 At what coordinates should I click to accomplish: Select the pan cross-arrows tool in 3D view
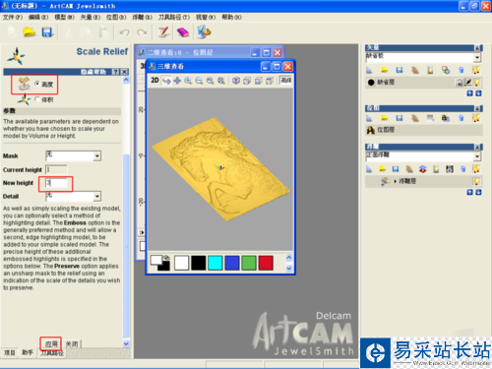(x=177, y=81)
